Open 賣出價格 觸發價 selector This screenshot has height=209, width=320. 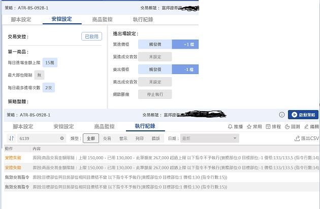155,69
